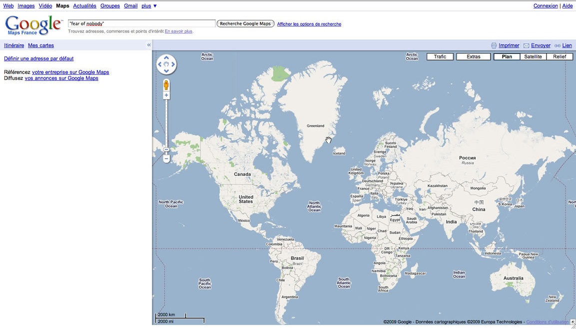The height and width of the screenshot is (329, 576).
Task: Open Actualités in the top navigation
Action: pyautogui.click(x=84, y=6)
